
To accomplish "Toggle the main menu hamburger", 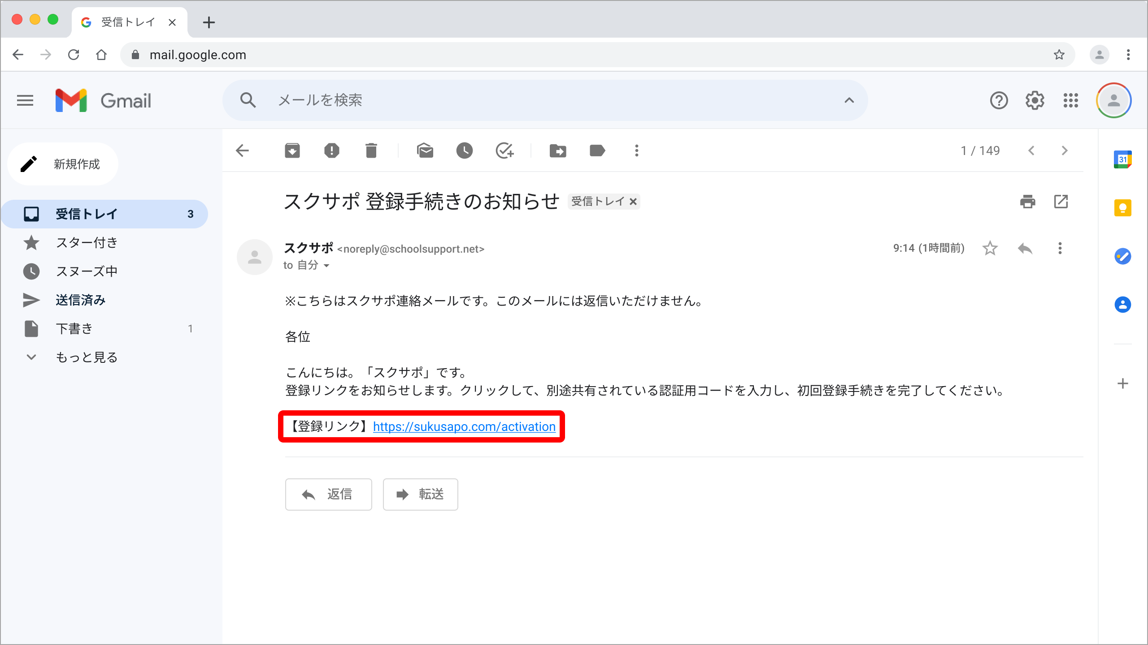I will click(25, 100).
